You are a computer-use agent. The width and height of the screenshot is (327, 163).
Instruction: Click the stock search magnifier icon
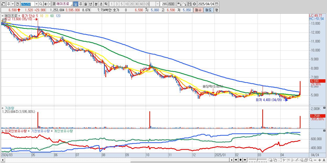point(41,4)
